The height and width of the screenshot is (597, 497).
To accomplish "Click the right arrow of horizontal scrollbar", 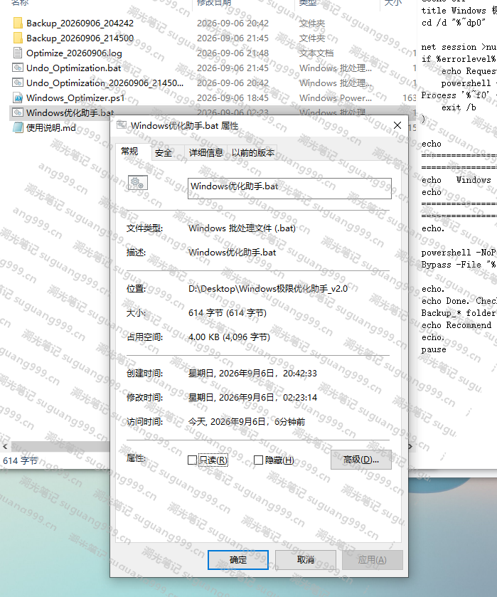I will (x=410, y=447).
